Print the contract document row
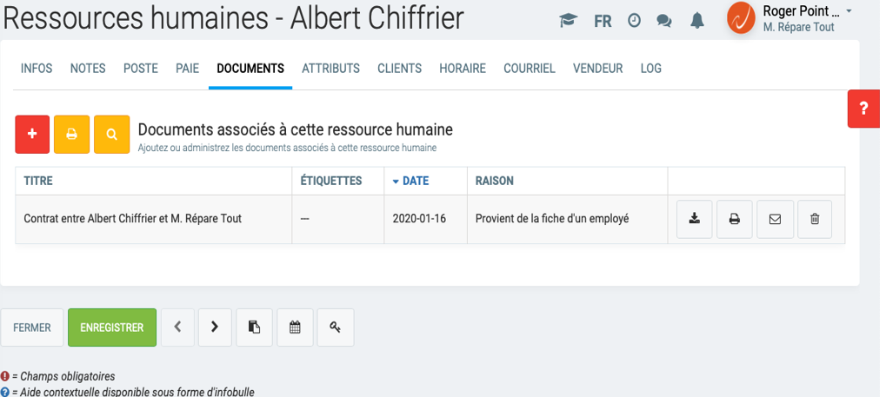 734,219
